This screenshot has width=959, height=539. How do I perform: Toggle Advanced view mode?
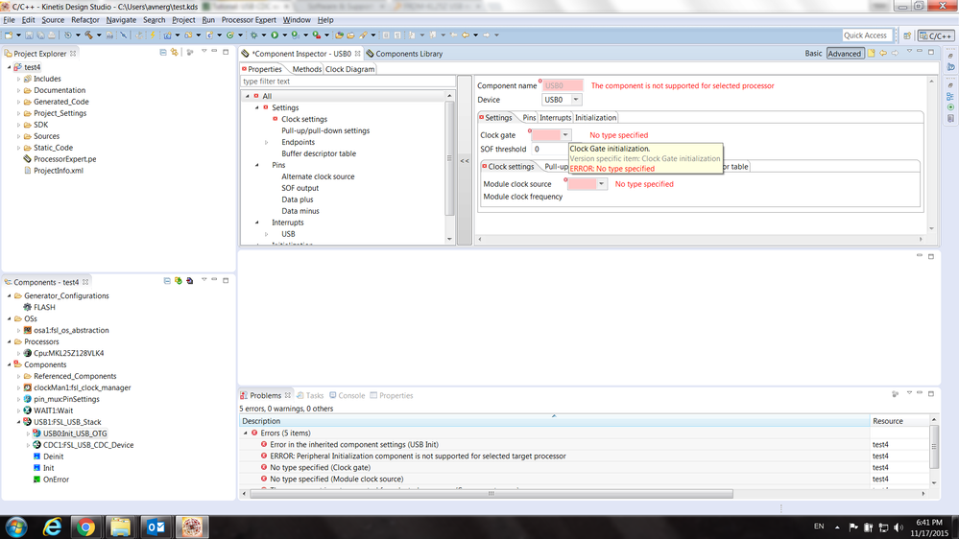844,53
